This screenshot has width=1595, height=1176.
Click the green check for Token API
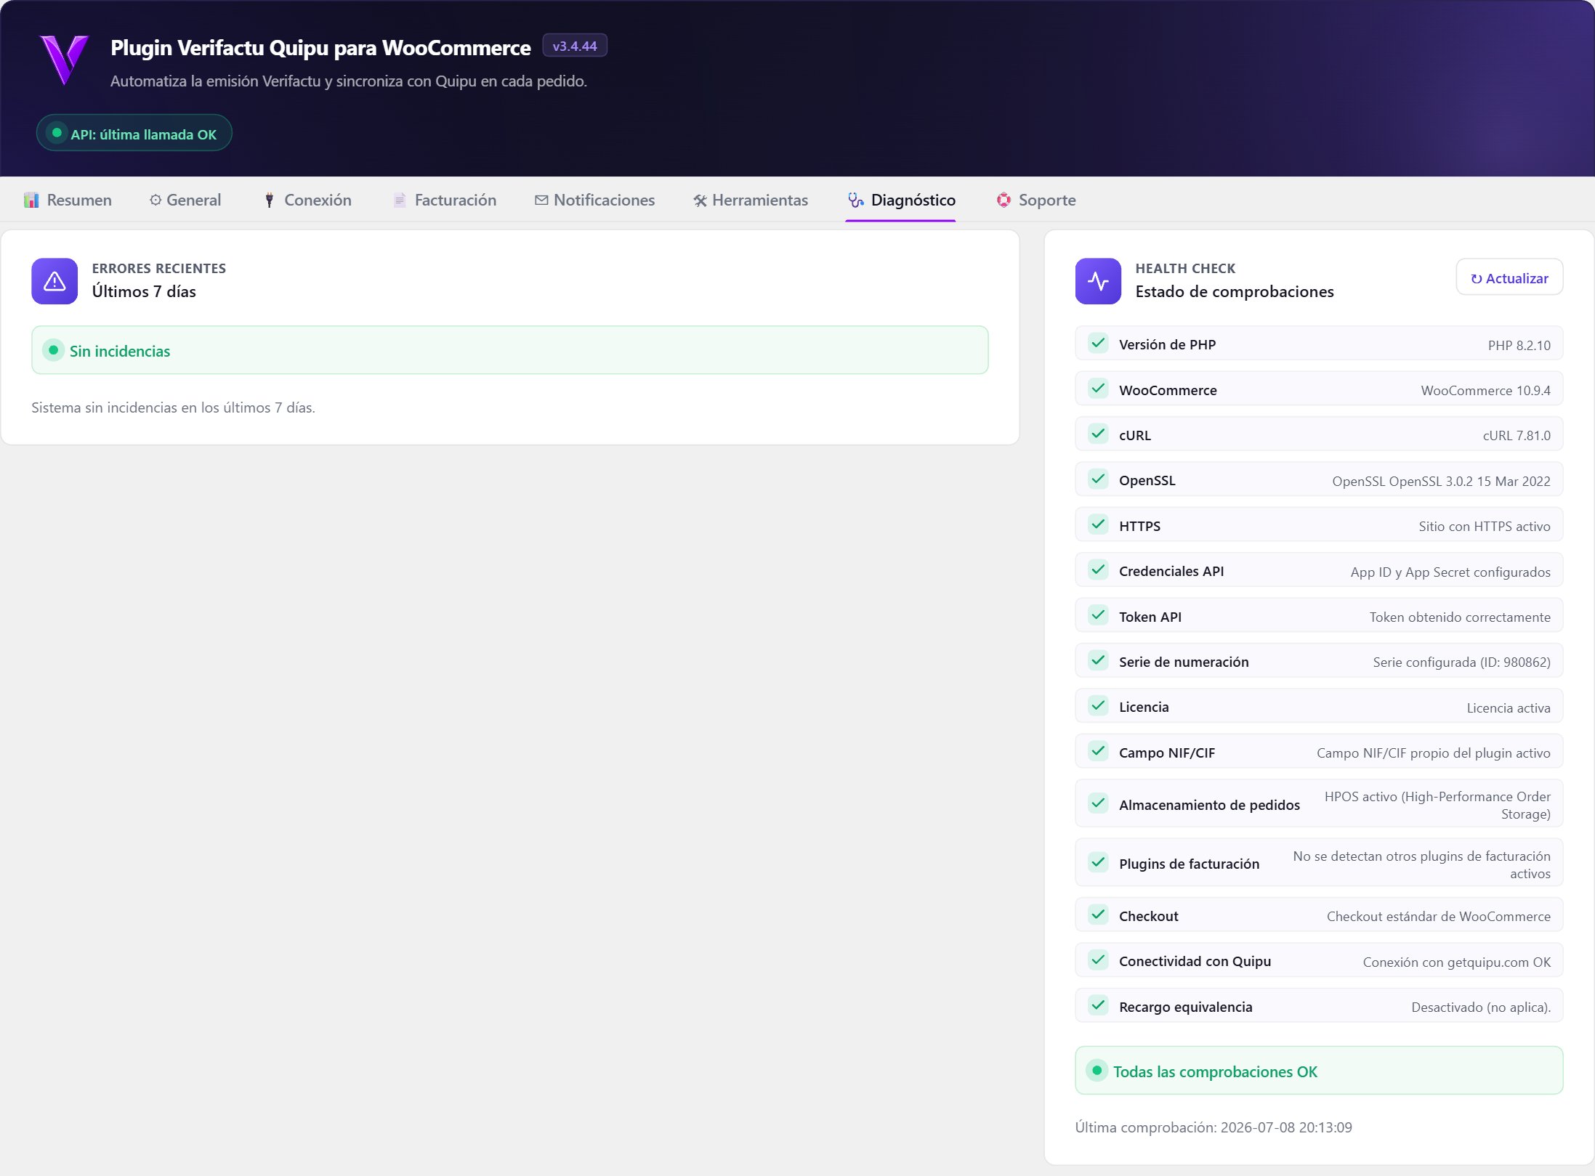point(1098,615)
